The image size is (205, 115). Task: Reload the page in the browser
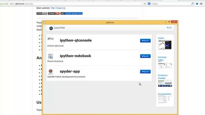click(x=145, y=4)
